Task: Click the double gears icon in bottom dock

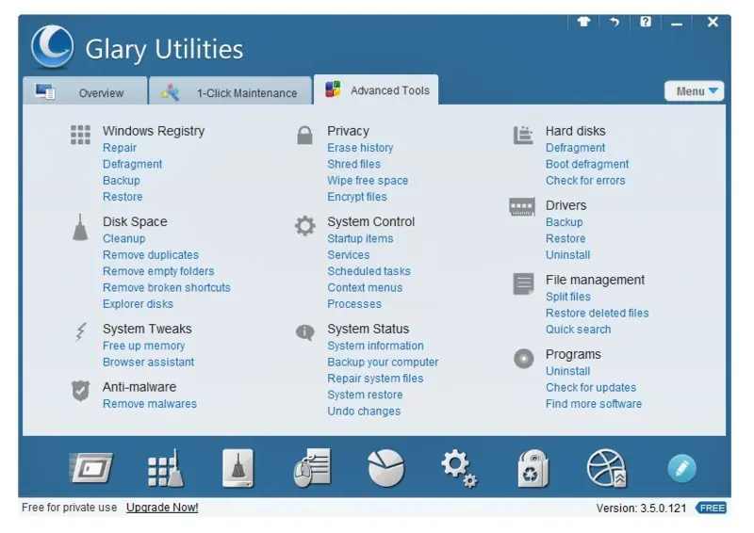Action: [459, 469]
